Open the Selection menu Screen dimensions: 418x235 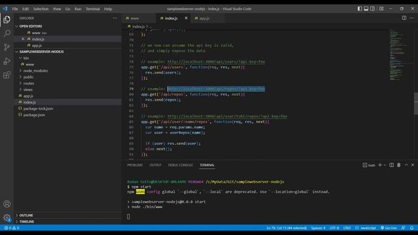40,8
